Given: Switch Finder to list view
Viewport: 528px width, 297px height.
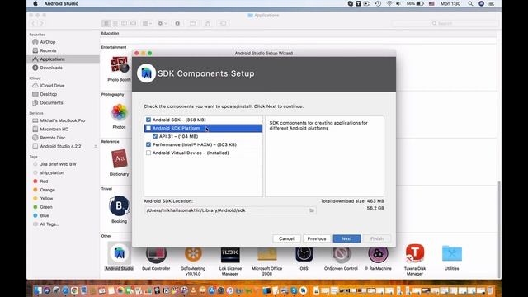Looking at the screenshot, I should (115, 23).
